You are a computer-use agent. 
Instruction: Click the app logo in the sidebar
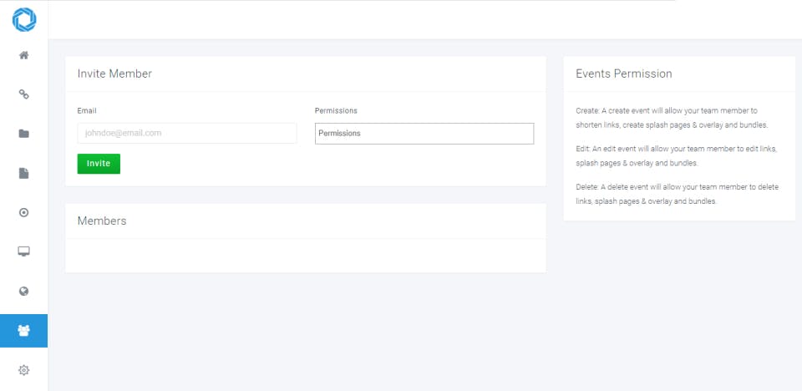(24, 20)
